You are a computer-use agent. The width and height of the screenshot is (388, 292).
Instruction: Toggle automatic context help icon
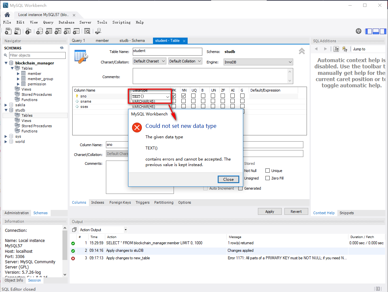click(x=345, y=49)
